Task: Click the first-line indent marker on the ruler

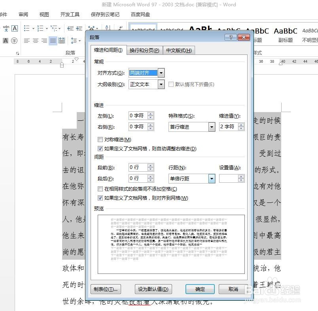Action: [x=76, y=59]
